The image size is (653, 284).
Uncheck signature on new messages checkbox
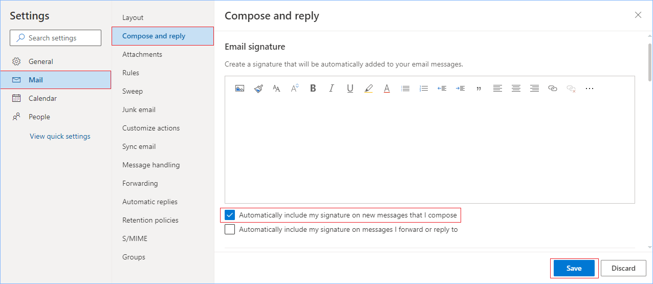(230, 215)
